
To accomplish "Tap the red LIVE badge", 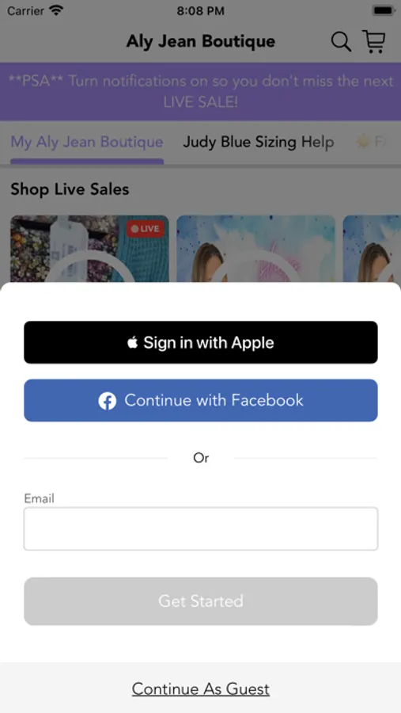I will [146, 229].
